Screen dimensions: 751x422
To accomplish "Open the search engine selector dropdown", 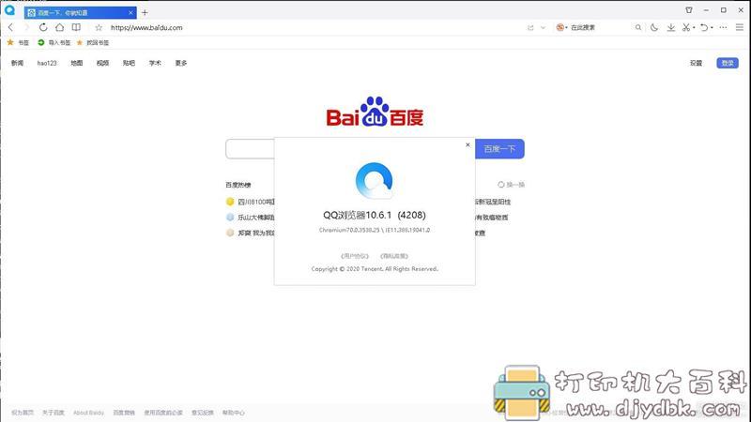I will click(561, 28).
